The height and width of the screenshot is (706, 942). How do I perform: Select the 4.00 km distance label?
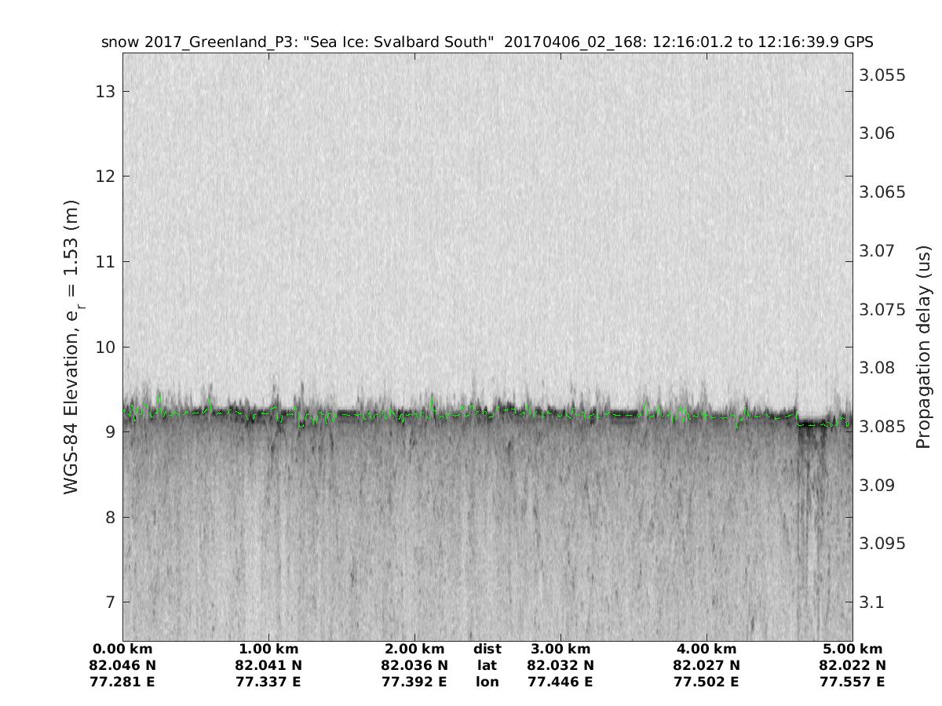pos(706,650)
